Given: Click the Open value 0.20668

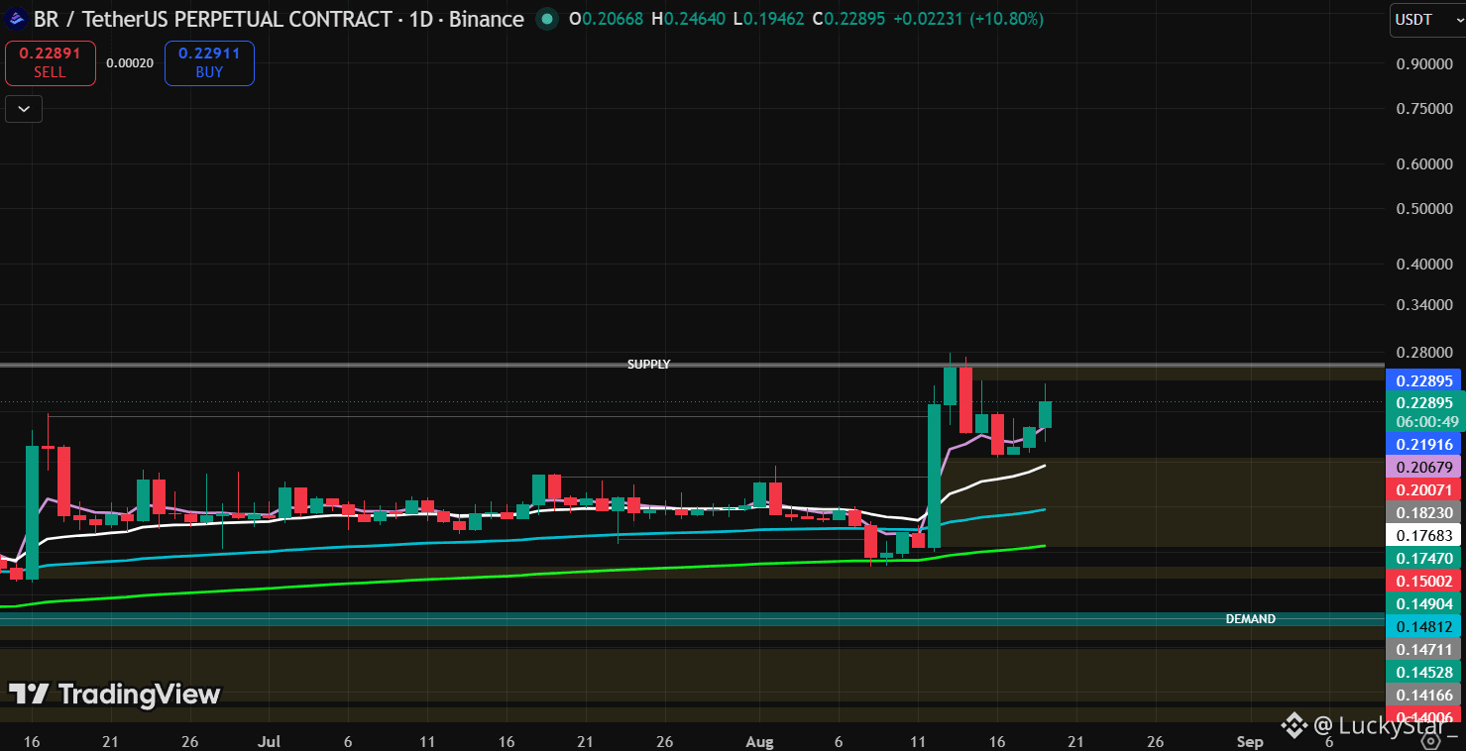Looking at the screenshot, I should point(615,19).
